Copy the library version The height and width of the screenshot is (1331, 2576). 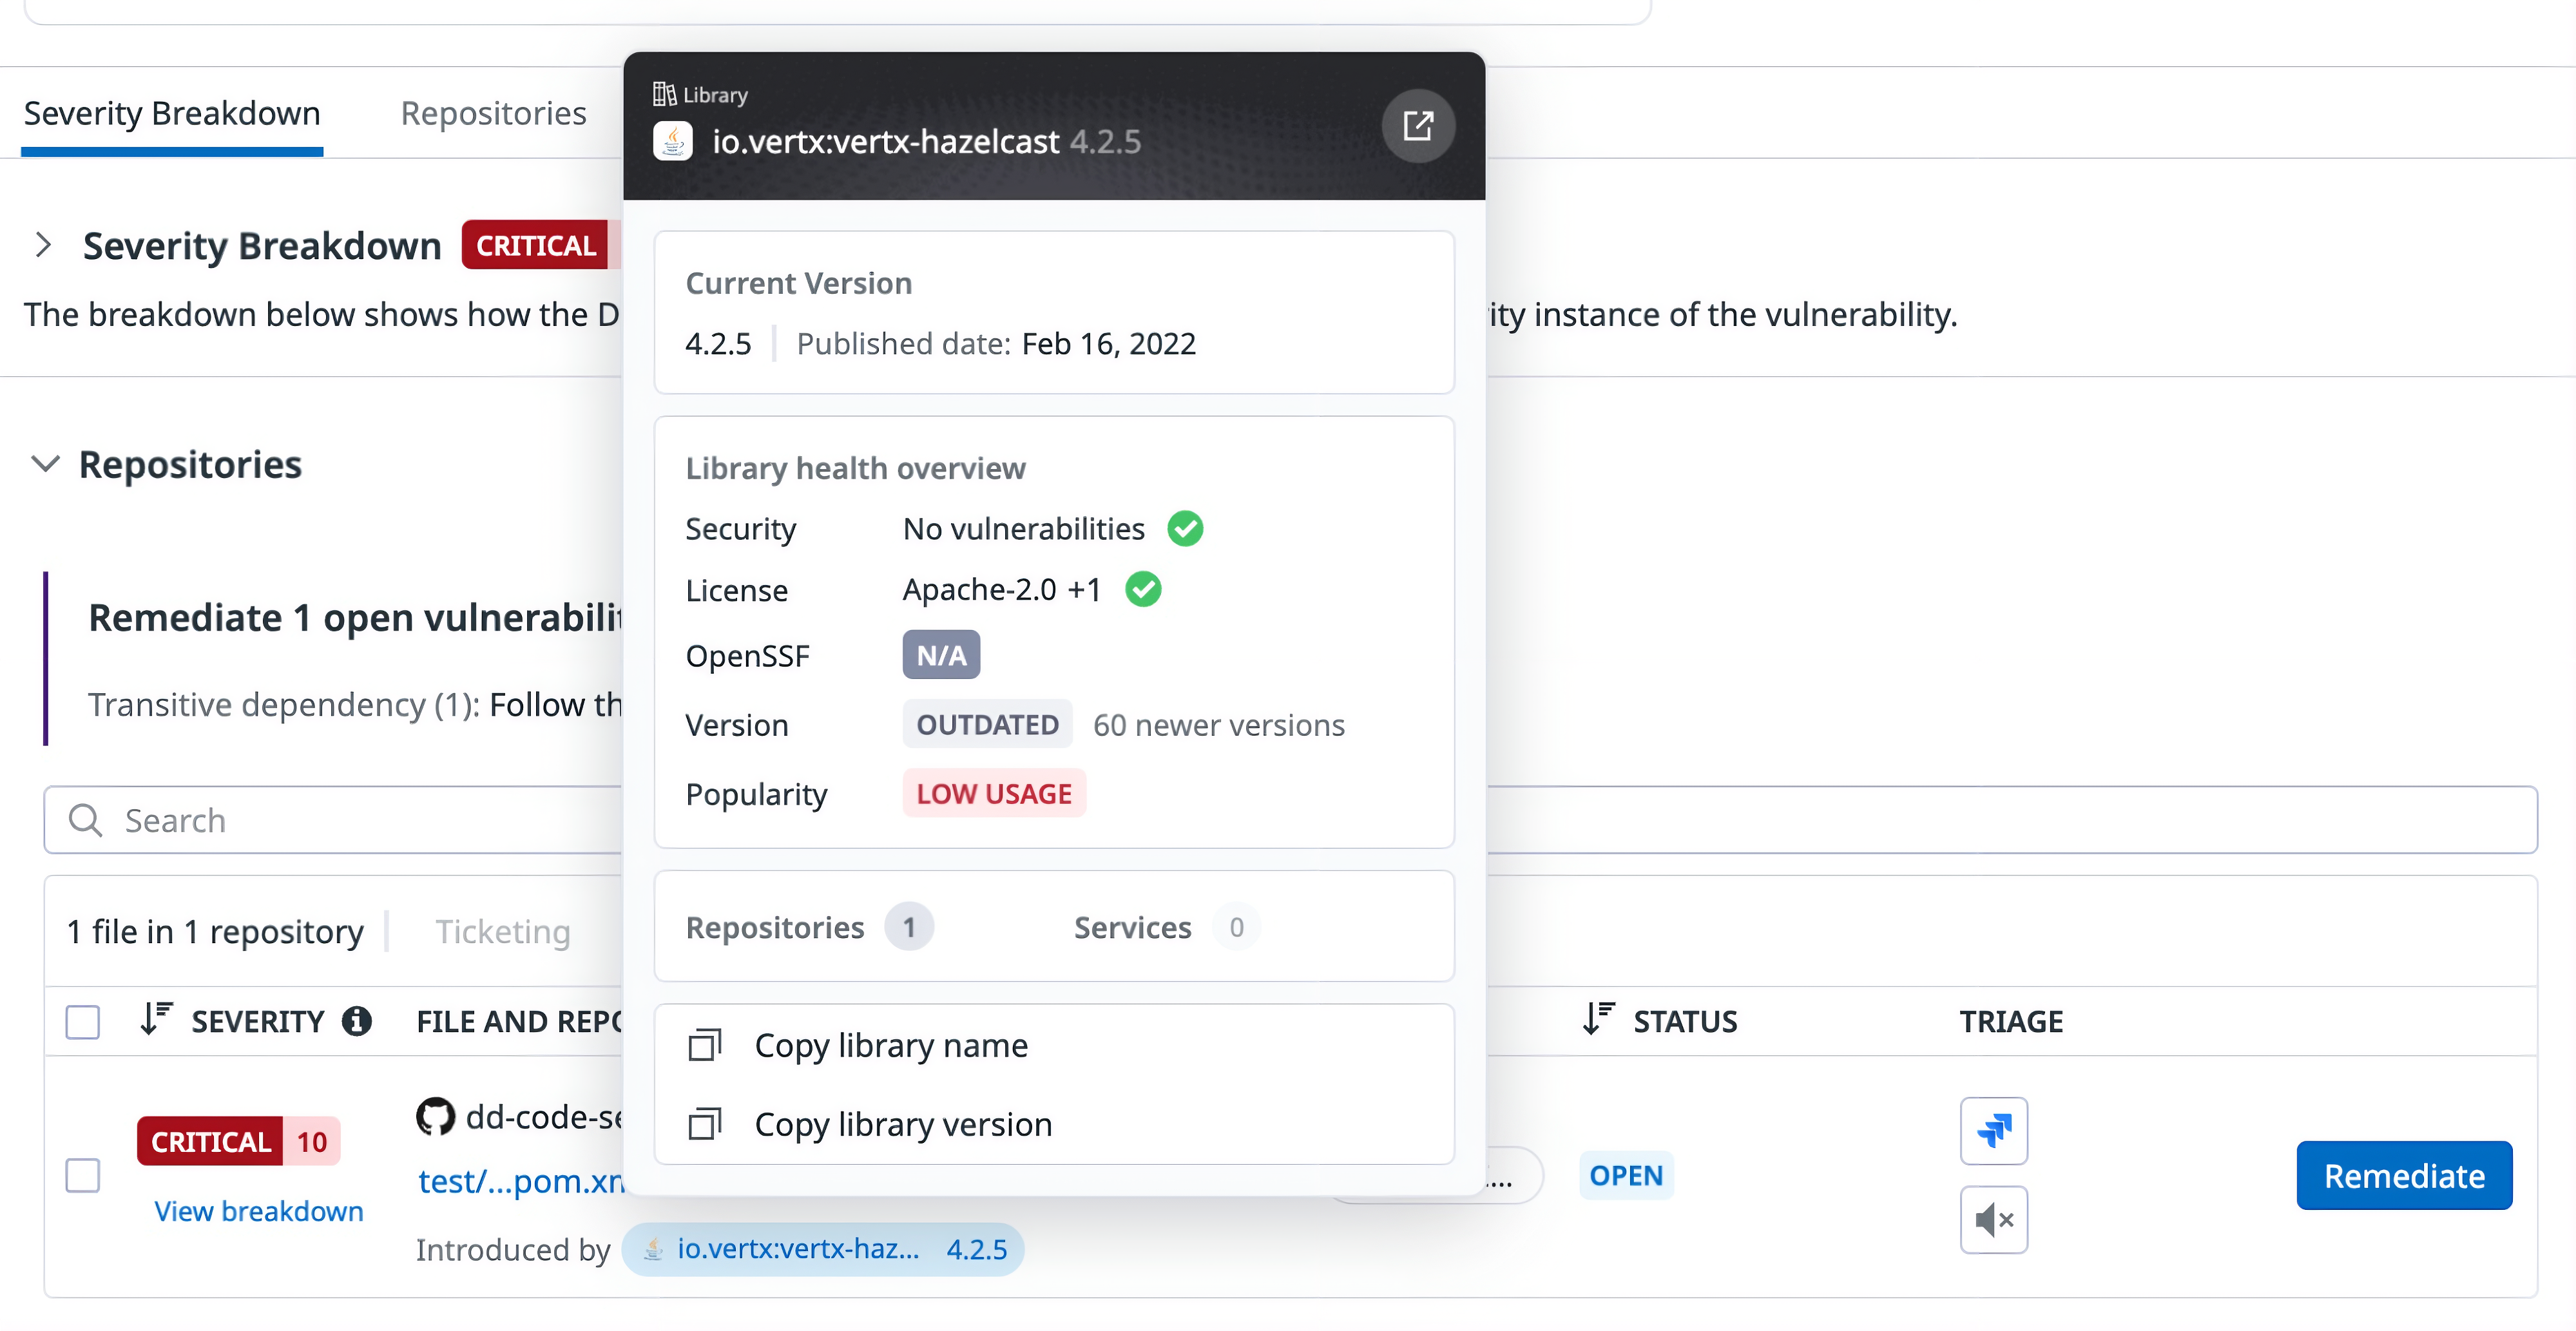(903, 1124)
